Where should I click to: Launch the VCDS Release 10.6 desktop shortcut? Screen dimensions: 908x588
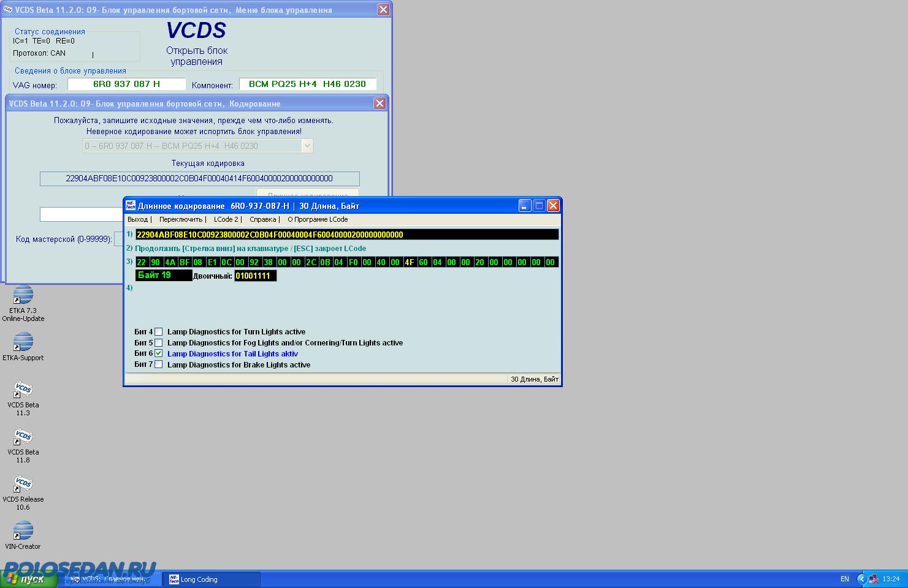23,484
